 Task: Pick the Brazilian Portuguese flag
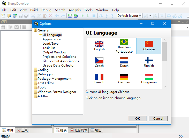tap(124, 42)
